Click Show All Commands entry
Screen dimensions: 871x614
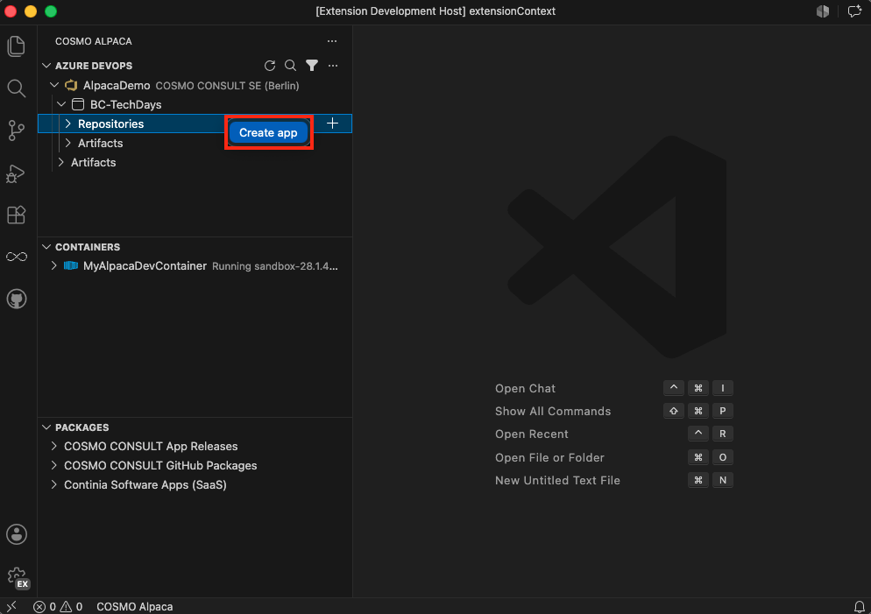(553, 412)
